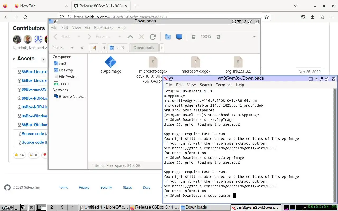The width and height of the screenshot is (338, 211).
Task: Open the Edit menu in Downloads window
Action: pyautogui.click(x=65, y=28)
